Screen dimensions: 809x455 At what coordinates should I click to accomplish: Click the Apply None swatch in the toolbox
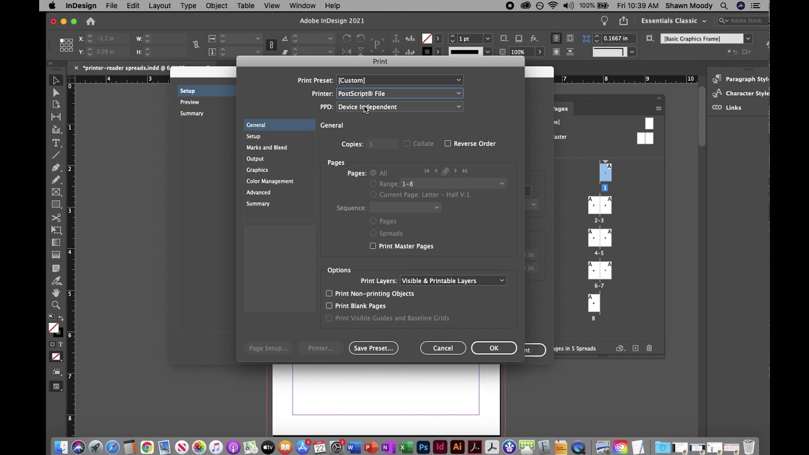[56, 356]
